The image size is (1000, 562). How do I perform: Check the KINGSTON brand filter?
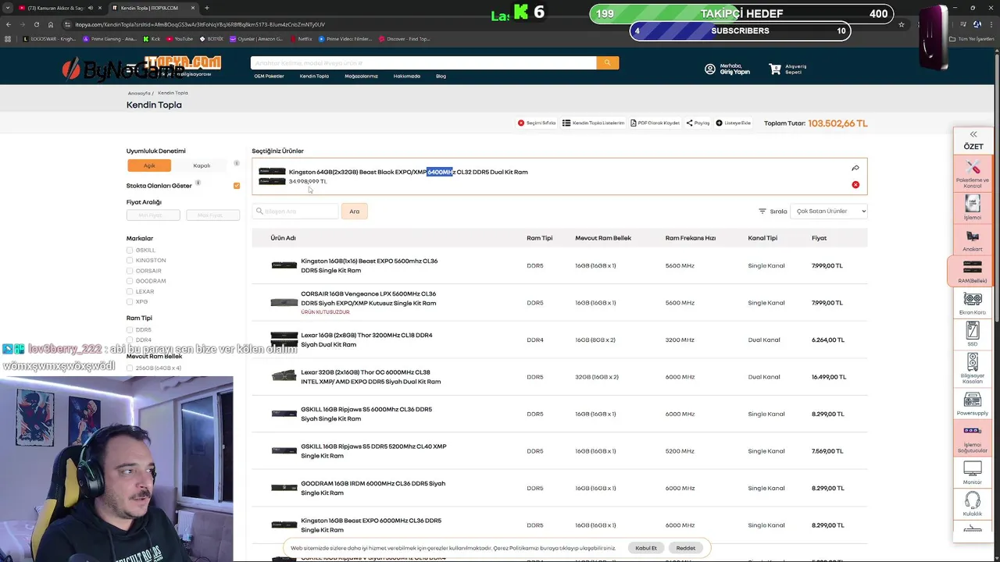[x=130, y=260]
